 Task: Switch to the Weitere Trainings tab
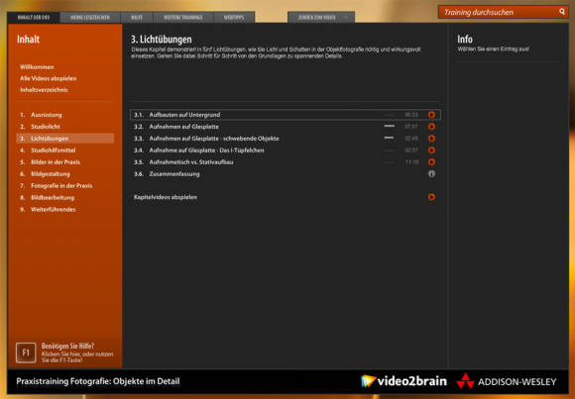(183, 17)
